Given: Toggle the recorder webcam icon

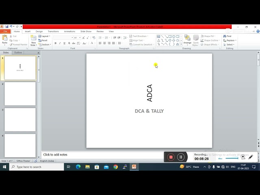Looking at the screenshot, I should tap(243, 157).
